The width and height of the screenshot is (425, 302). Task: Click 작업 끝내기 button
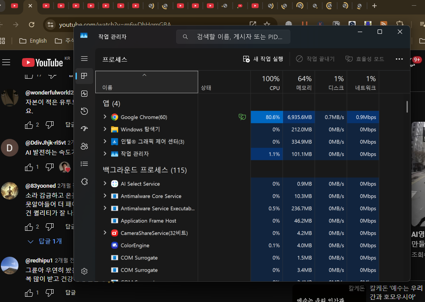click(315, 59)
